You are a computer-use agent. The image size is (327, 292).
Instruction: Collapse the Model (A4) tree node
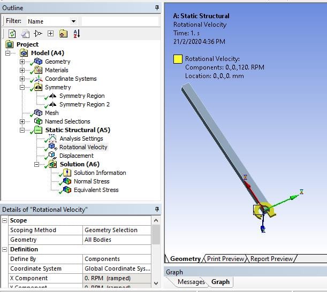7,53
